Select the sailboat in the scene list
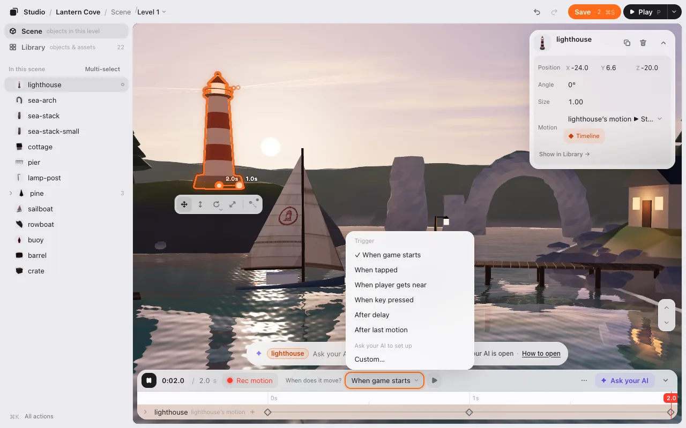Image resolution: width=686 pixels, height=428 pixels. pyautogui.click(x=66, y=209)
